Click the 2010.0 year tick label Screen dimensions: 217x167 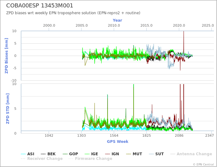click(114, 26)
